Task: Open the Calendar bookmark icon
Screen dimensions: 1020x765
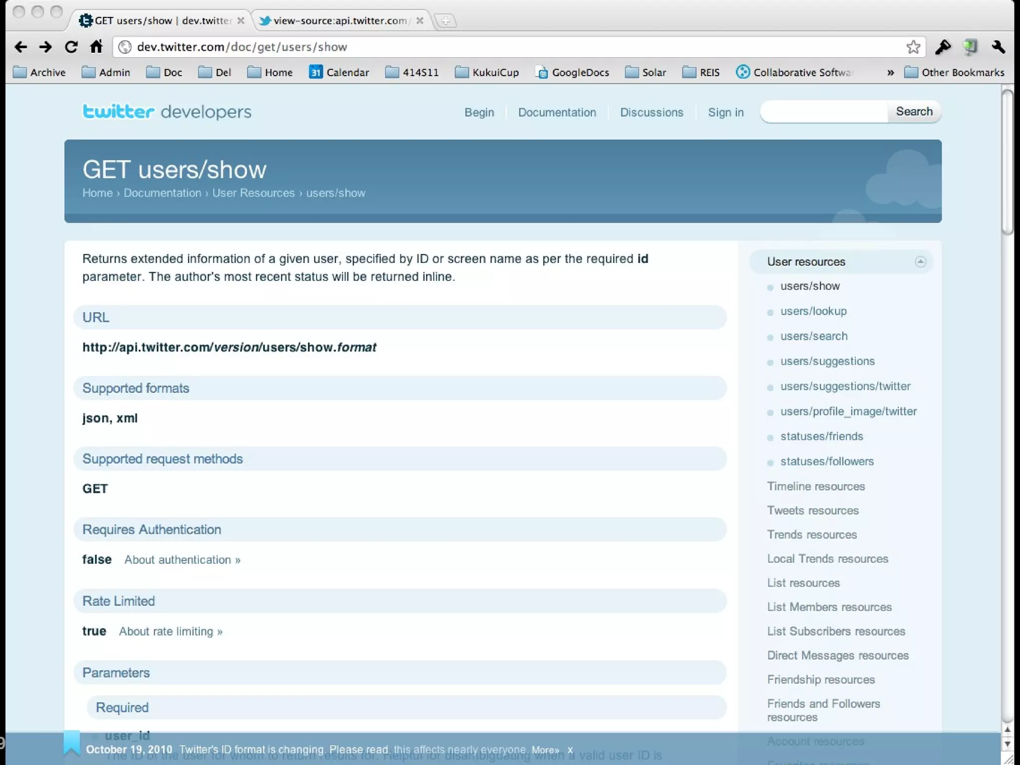Action: click(316, 72)
